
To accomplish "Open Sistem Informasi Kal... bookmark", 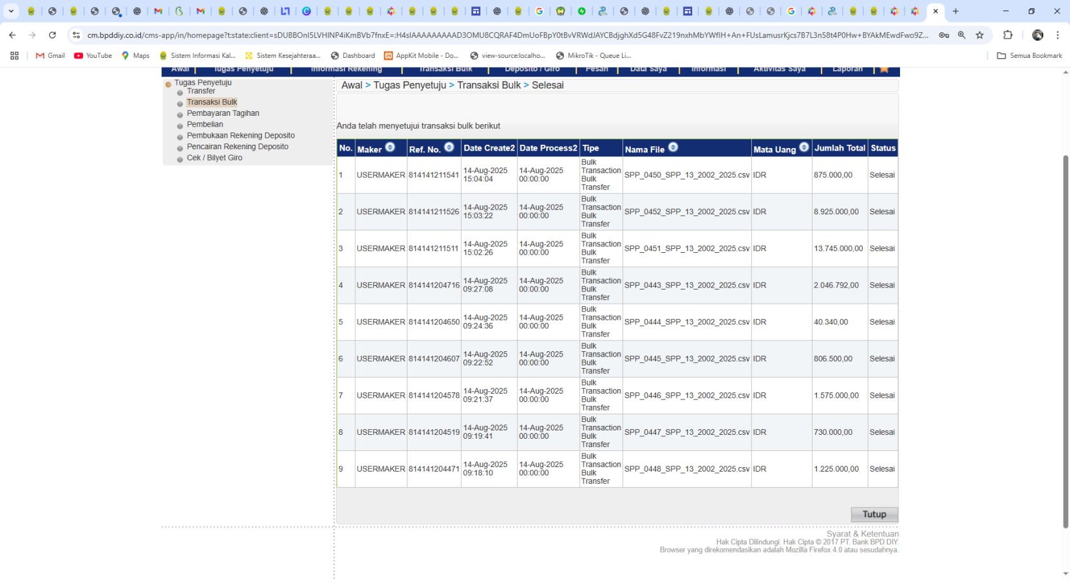I will click(x=197, y=55).
